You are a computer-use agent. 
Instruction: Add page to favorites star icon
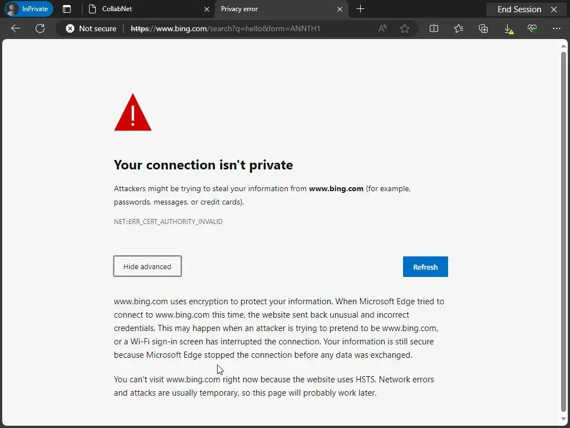pos(405,28)
